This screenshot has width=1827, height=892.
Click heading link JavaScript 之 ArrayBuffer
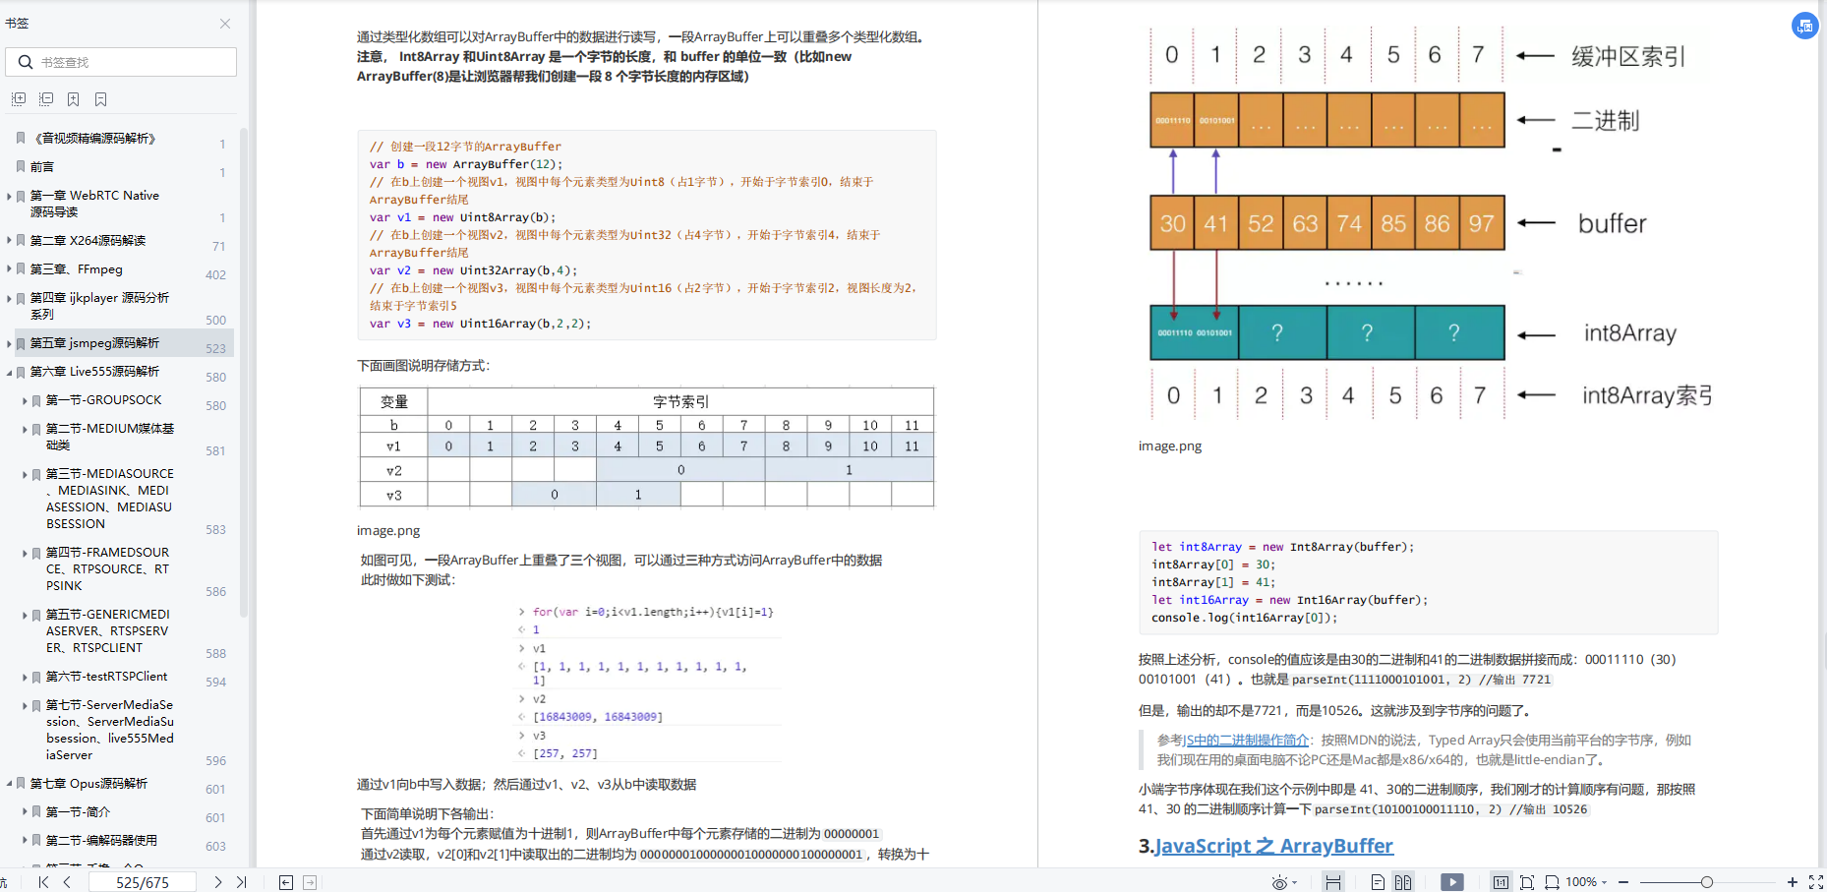(x=1273, y=846)
